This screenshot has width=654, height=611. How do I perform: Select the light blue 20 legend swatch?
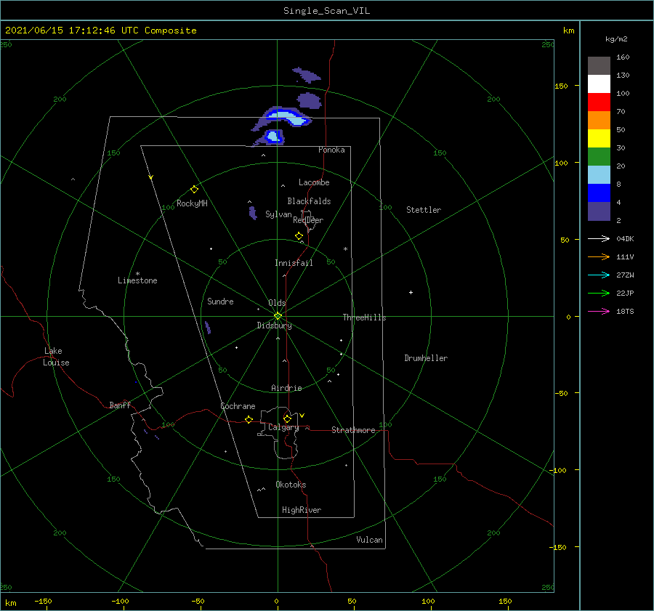pos(599,175)
